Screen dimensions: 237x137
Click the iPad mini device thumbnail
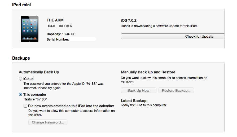pos(29,29)
